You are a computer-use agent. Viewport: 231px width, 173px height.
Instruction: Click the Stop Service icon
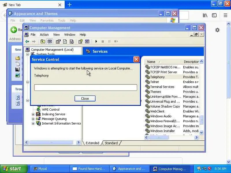click(x=103, y=42)
